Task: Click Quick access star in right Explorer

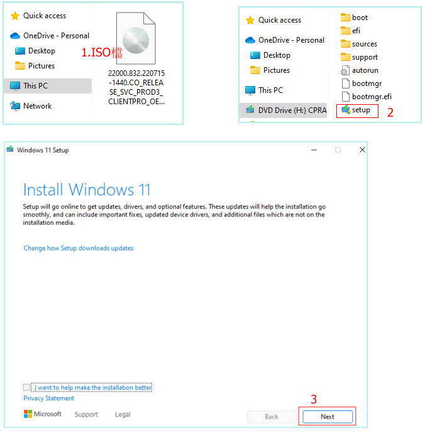Action: pyautogui.click(x=250, y=20)
